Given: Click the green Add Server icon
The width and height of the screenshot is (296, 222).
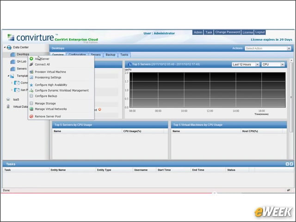Looking at the screenshot, I should click(x=31, y=59).
